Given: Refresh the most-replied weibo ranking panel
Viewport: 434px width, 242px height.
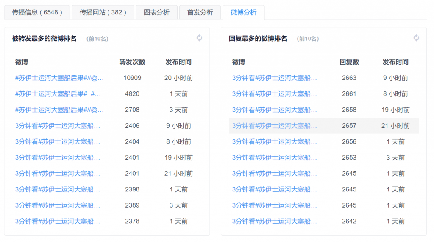Looking at the screenshot, I should (x=416, y=38).
